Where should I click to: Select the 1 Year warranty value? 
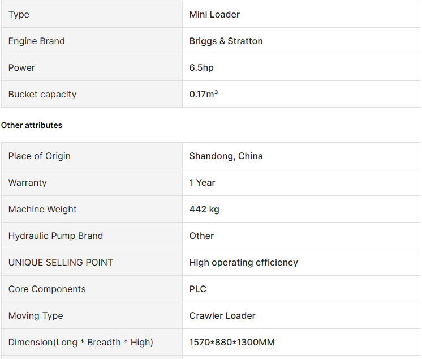pos(202,182)
